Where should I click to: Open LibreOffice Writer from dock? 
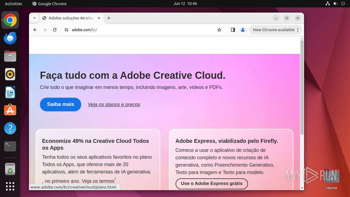tap(10, 92)
